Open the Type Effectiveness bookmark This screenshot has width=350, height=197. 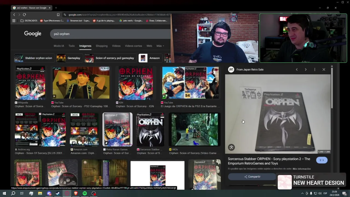[52, 21]
